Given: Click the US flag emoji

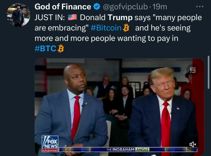Looking at the screenshot, I should (72, 18).
